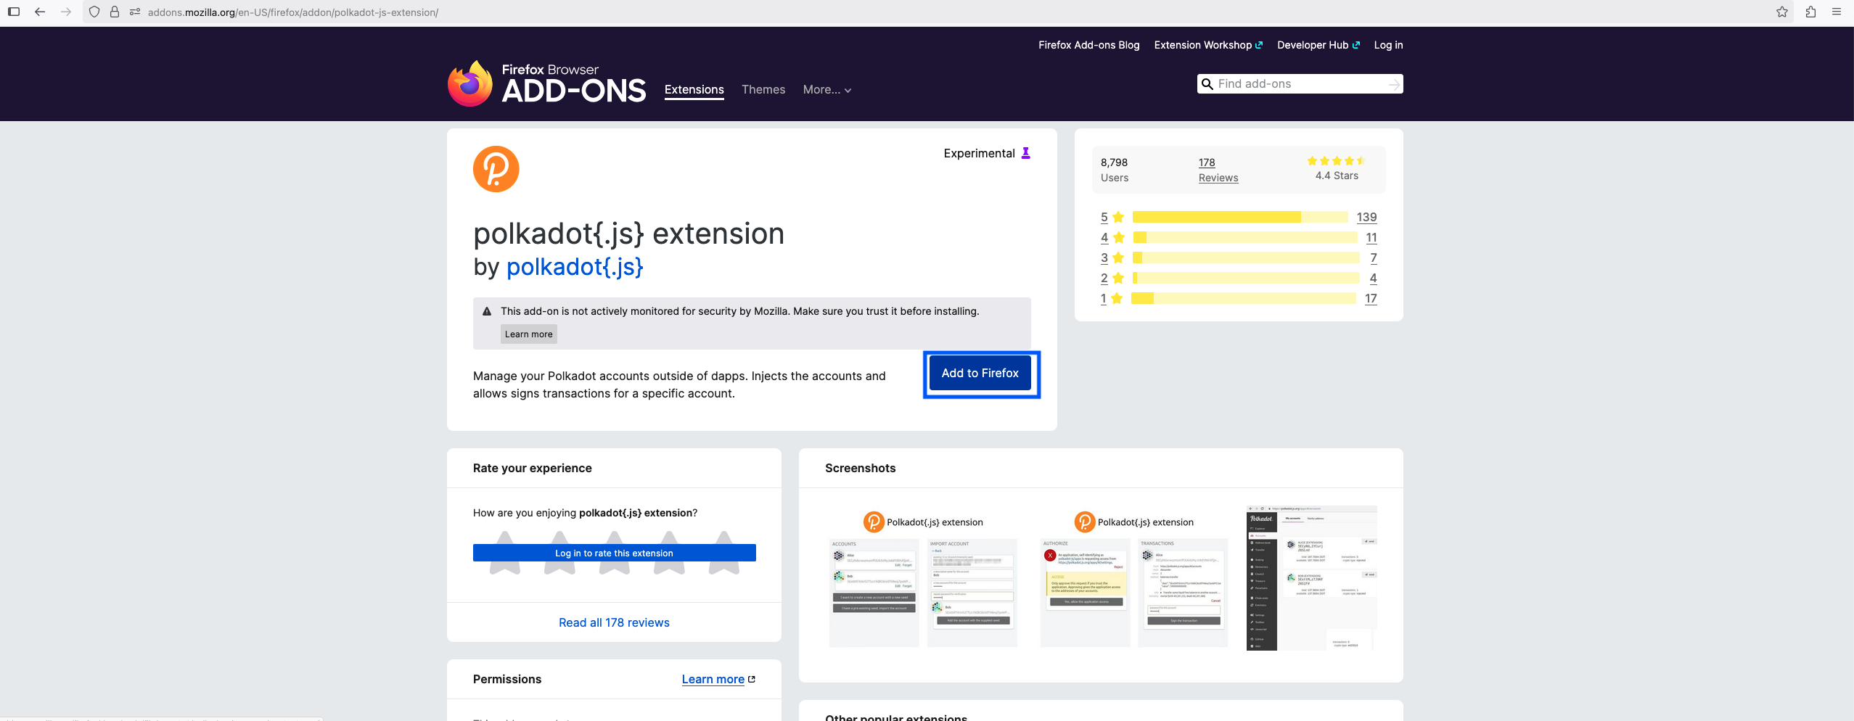Filter reviews by 4 stars row
The width and height of the screenshot is (1854, 721).
coord(1238,237)
